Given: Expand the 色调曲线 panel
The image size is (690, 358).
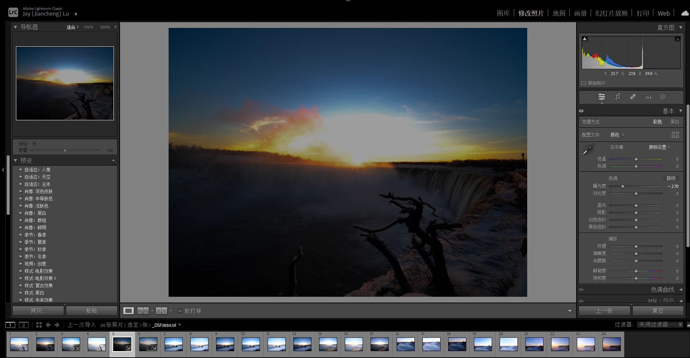Looking at the screenshot, I should (x=681, y=290).
